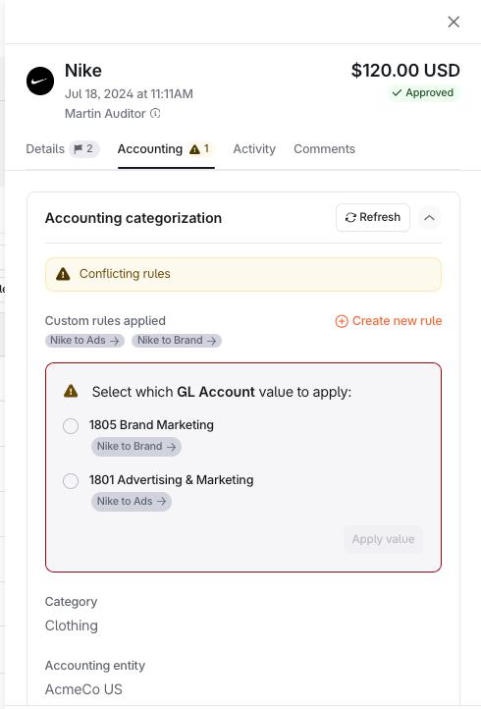Click the flag icon in Details tab badge
Image resolution: width=481 pixels, height=709 pixels.
click(x=79, y=148)
